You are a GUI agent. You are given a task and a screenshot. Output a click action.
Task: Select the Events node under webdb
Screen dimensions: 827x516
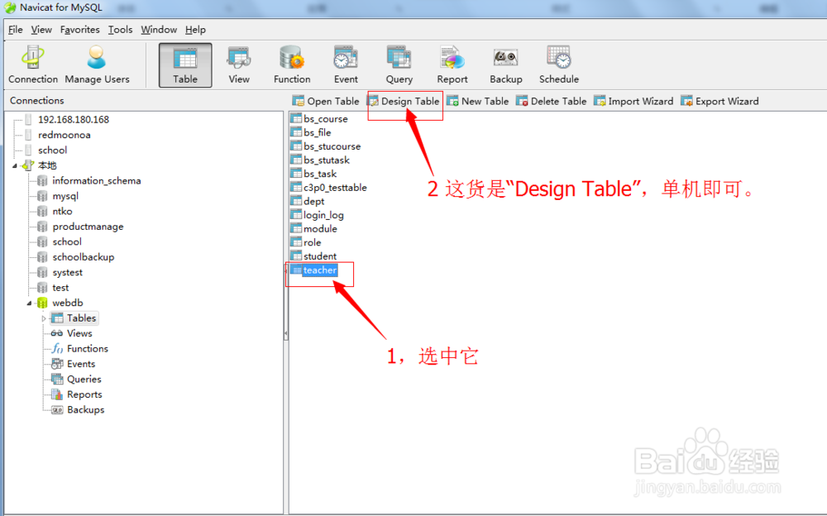(x=81, y=364)
